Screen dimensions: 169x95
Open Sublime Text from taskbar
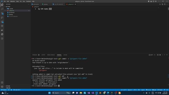tap(100, 93)
